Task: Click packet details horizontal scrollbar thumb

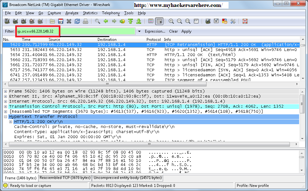Action: (x=149, y=144)
